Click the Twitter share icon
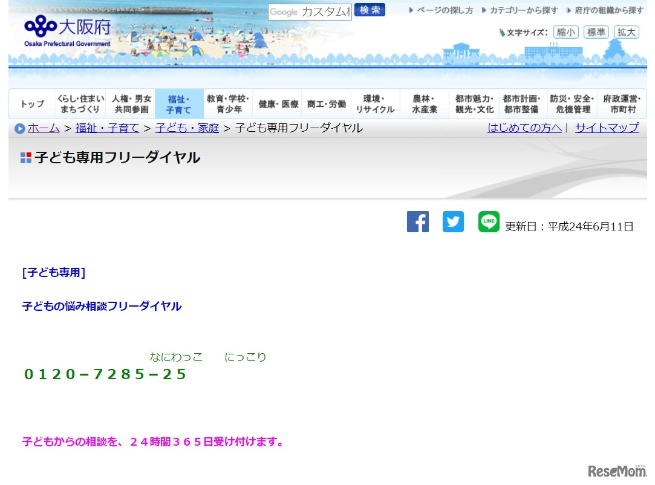Screen dimensions: 655x485 pyautogui.click(x=453, y=222)
